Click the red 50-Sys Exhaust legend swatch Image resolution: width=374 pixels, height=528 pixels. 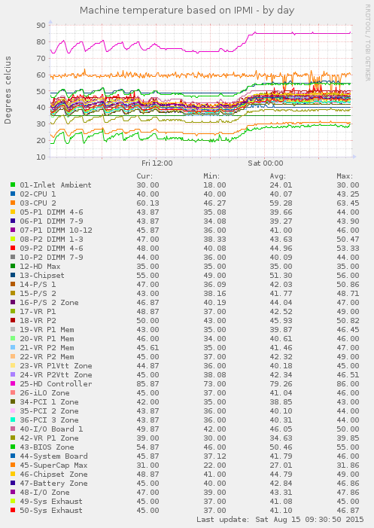(13, 510)
